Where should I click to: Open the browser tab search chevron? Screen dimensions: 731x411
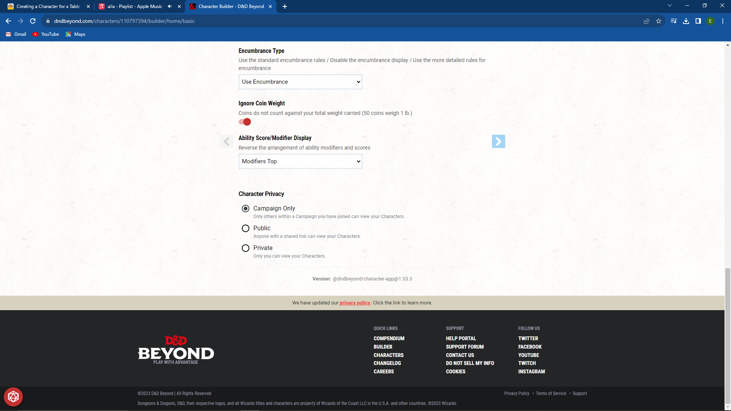(x=669, y=5)
